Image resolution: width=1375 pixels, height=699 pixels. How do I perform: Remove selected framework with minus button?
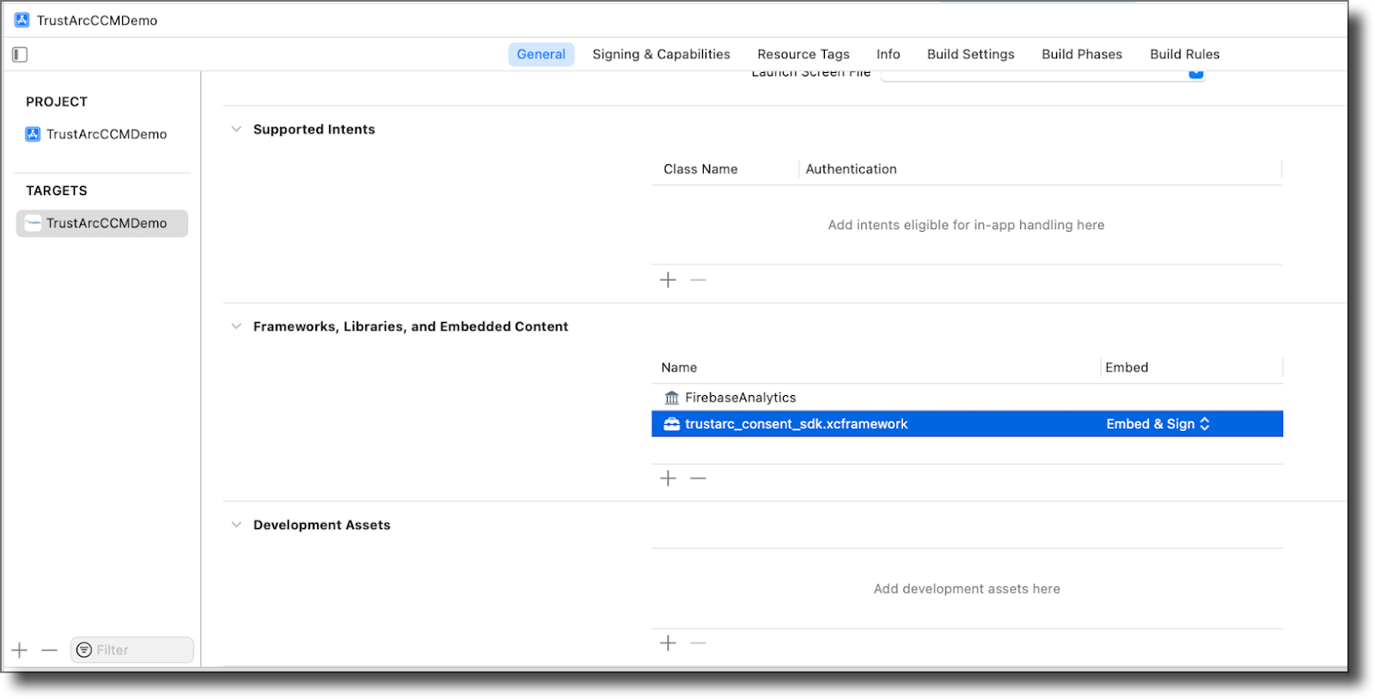[698, 478]
